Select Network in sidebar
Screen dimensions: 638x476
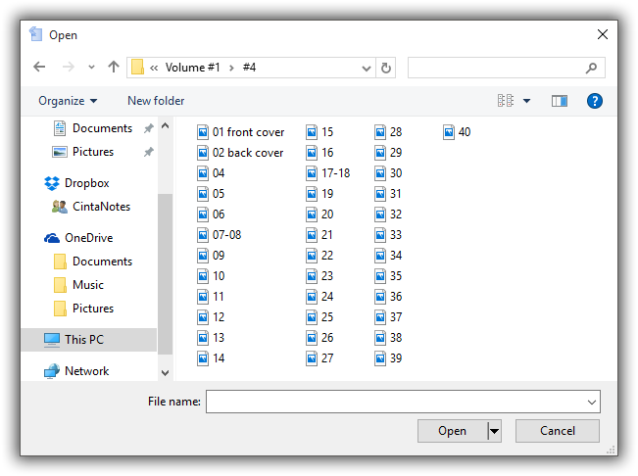coord(76,371)
